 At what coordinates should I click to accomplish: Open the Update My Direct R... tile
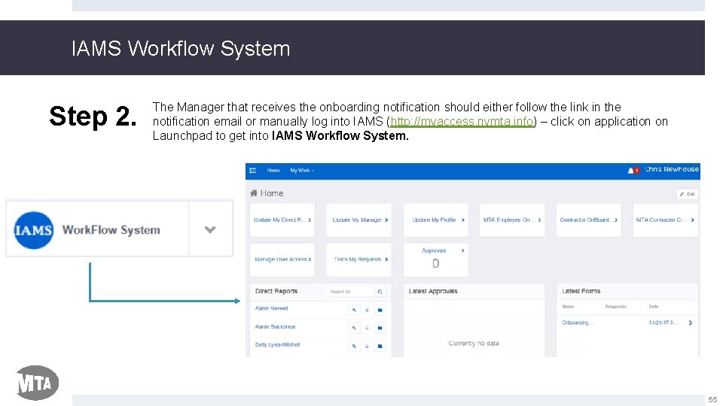pos(282,220)
